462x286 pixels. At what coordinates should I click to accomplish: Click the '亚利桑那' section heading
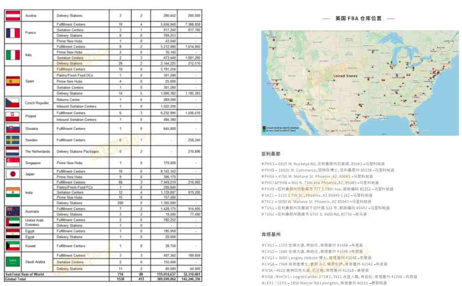[x=271, y=154]
